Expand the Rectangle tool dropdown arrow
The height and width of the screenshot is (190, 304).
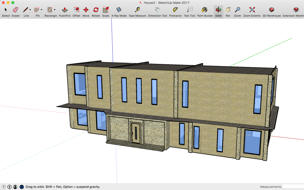[x=54, y=10]
